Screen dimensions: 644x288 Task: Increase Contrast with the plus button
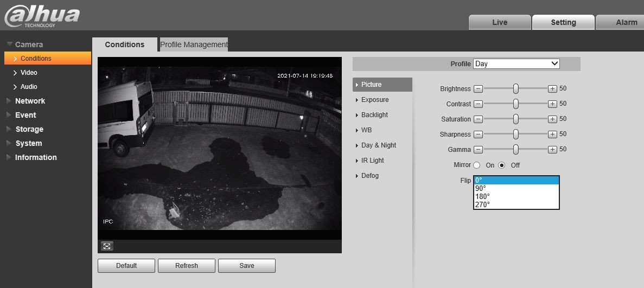point(552,104)
